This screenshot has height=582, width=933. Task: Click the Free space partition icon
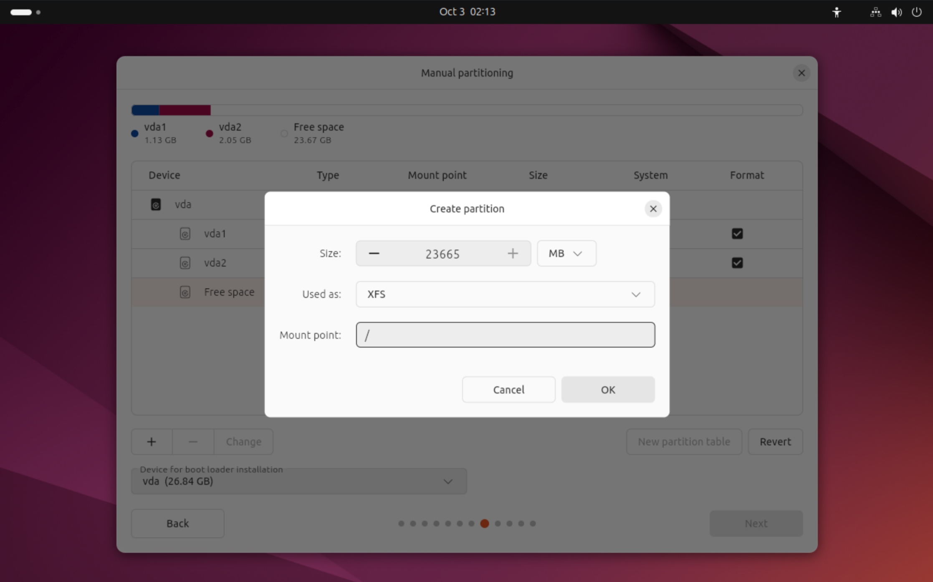185,292
